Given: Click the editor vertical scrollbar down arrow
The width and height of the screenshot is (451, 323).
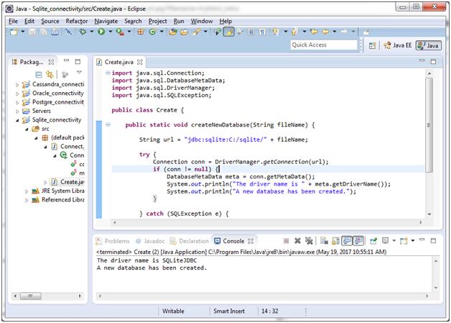Looking at the screenshot, I should click(x=429, y=214).
